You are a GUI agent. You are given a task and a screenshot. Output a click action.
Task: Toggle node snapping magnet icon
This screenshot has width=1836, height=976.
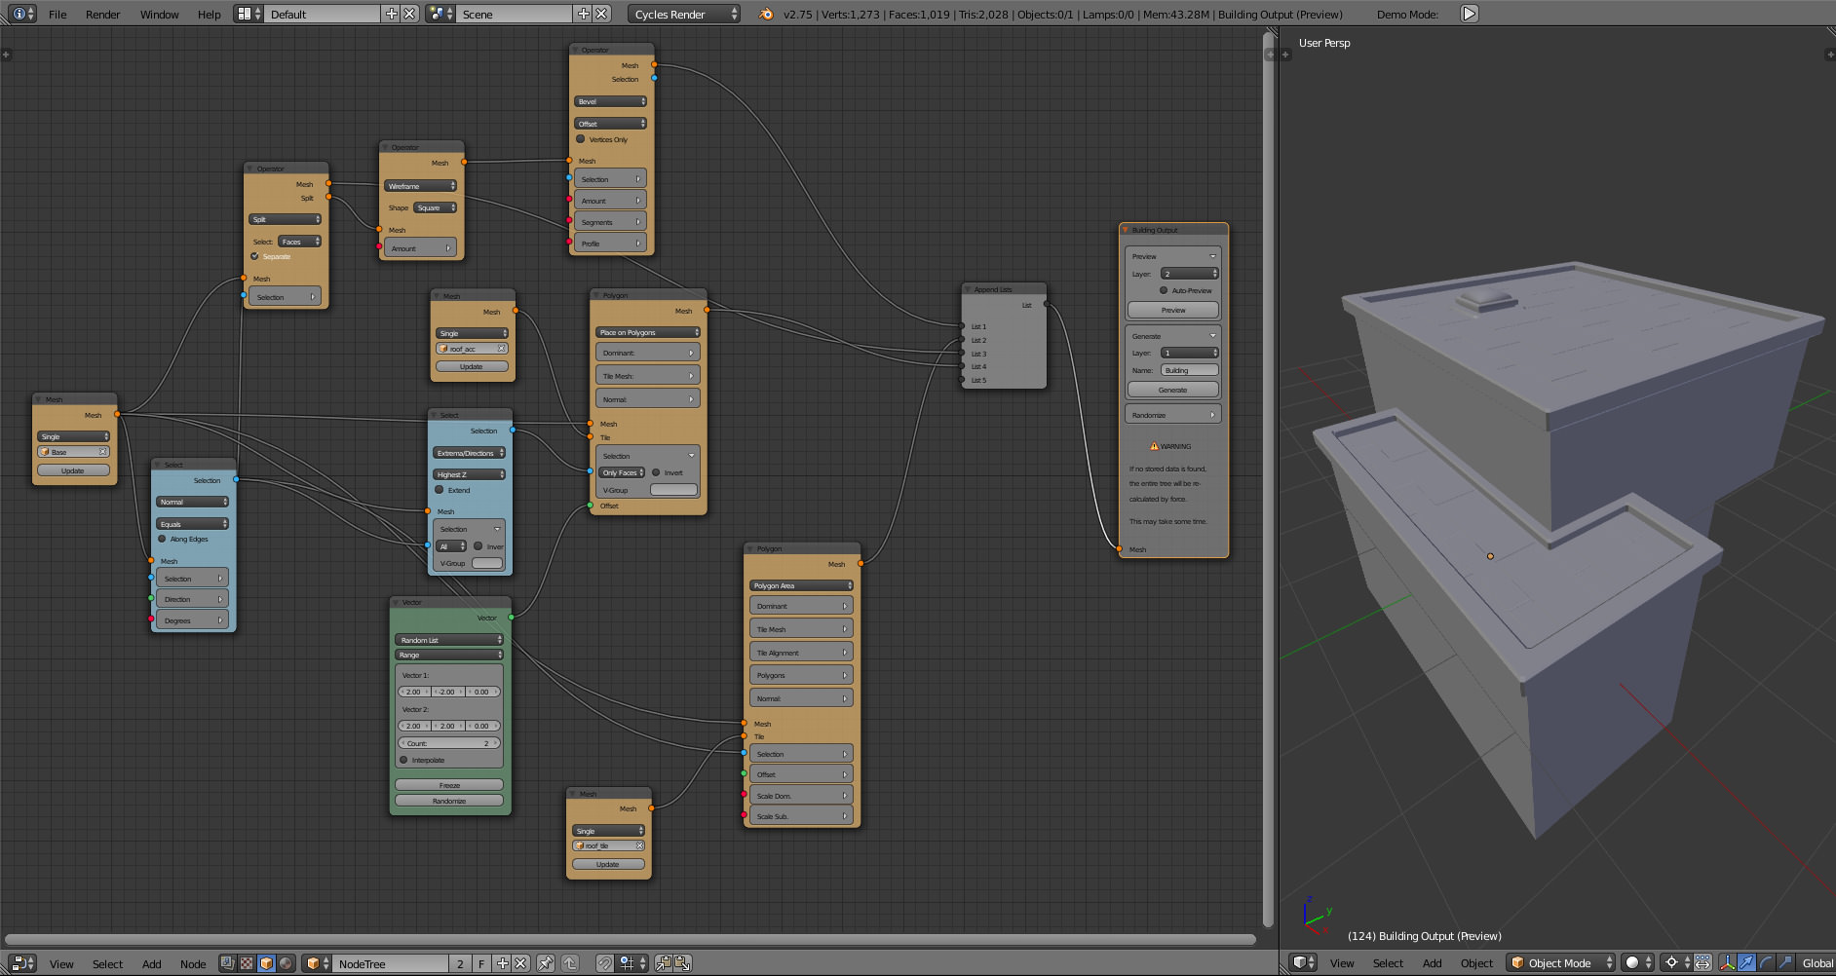point(604,963)
